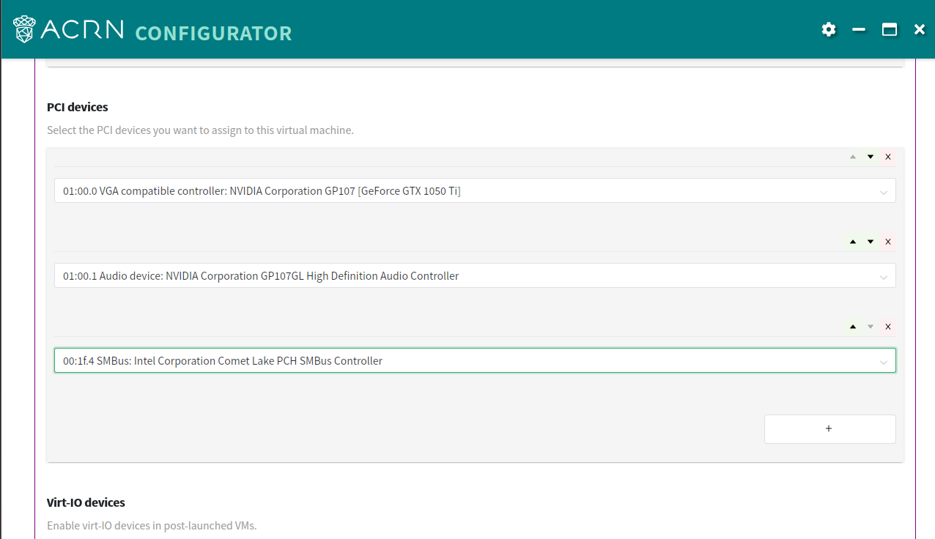This screenshot has width=935, height=539.
Task: Move down the NVIDIA Audio device entry
Action: [871, 242]
